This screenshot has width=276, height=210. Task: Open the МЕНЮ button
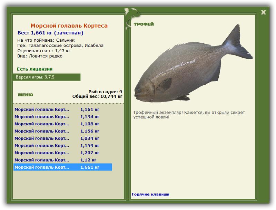point(25,95)
